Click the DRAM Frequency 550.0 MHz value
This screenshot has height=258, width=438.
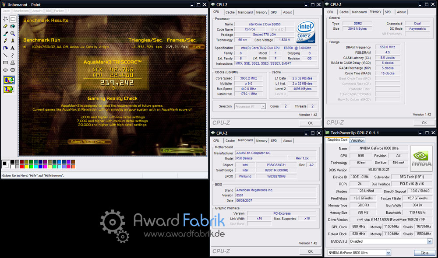[388, 47]
